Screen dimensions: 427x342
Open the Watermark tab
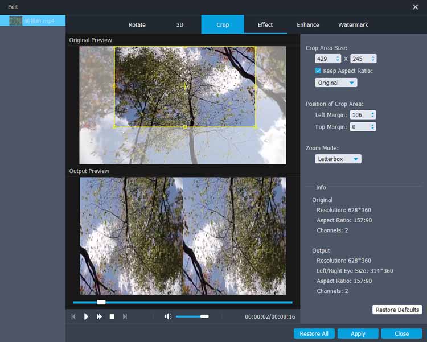pos(353,25)
